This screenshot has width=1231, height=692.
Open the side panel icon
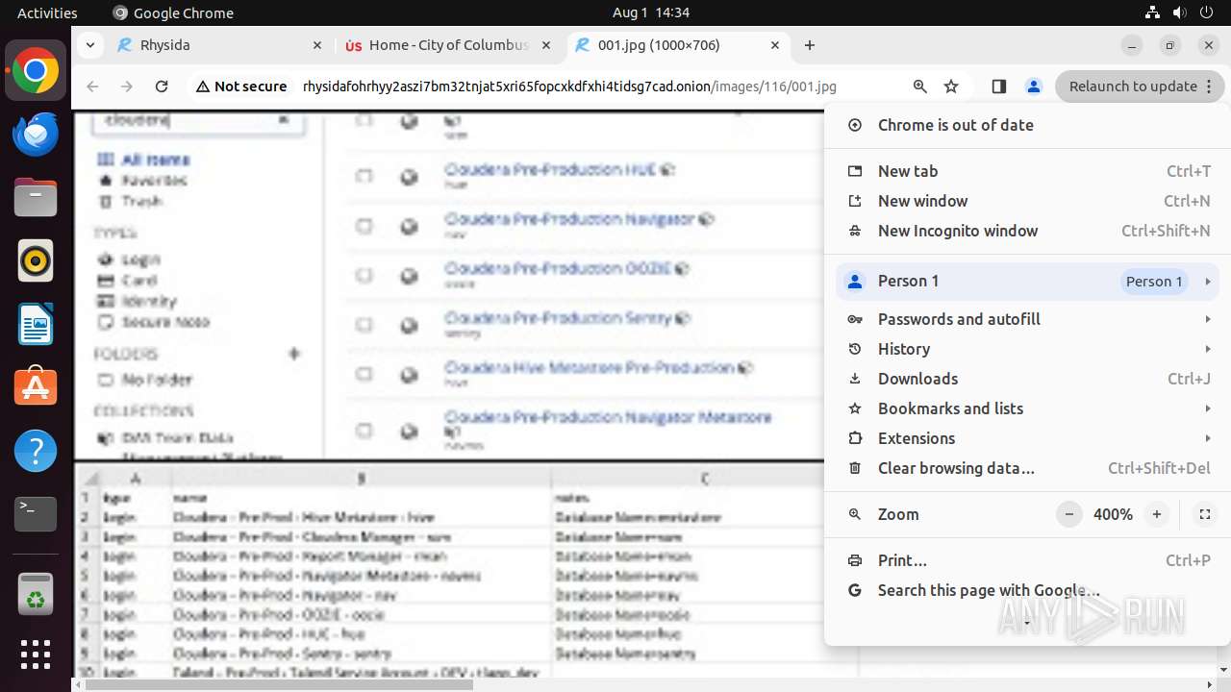[x=999, y=86]
